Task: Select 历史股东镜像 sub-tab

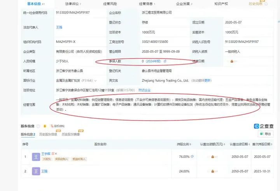Action: tap(71, 134)
